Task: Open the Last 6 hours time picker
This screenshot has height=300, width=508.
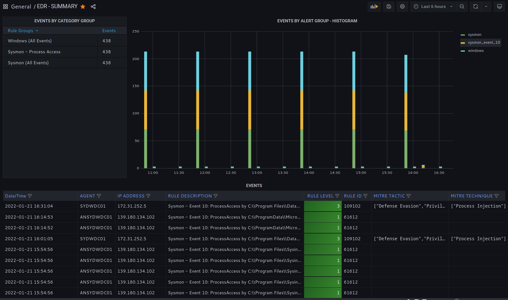Action: [x=433, y=7]
